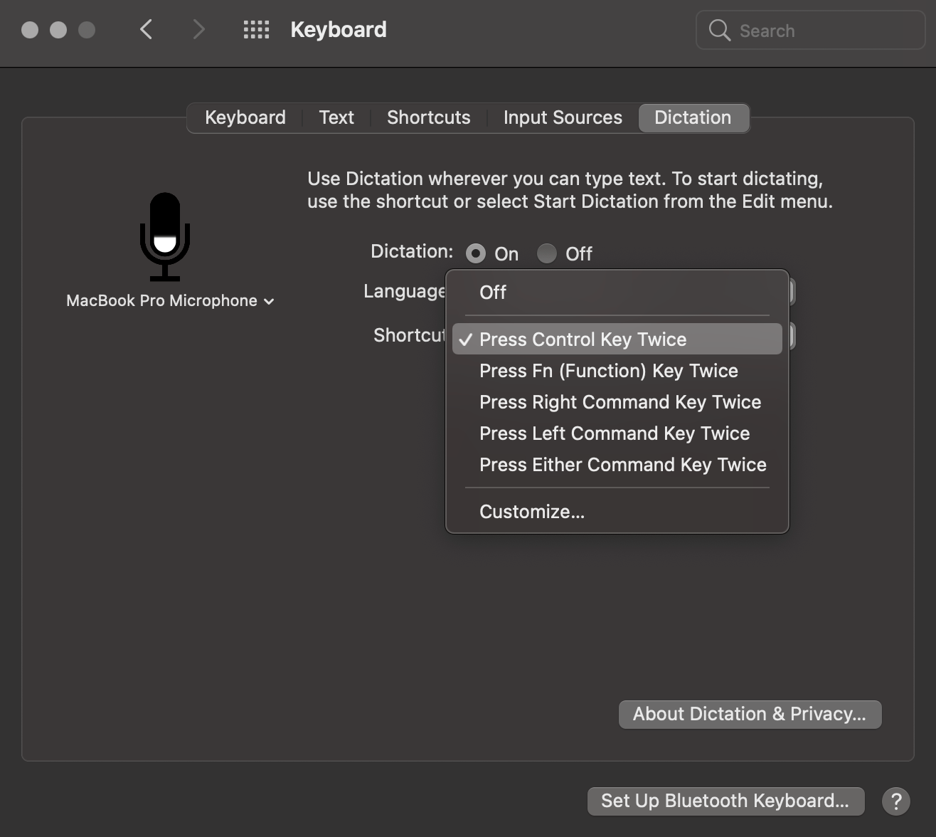
Task: Turn Dictation off
Action: (x=547, y=253)
